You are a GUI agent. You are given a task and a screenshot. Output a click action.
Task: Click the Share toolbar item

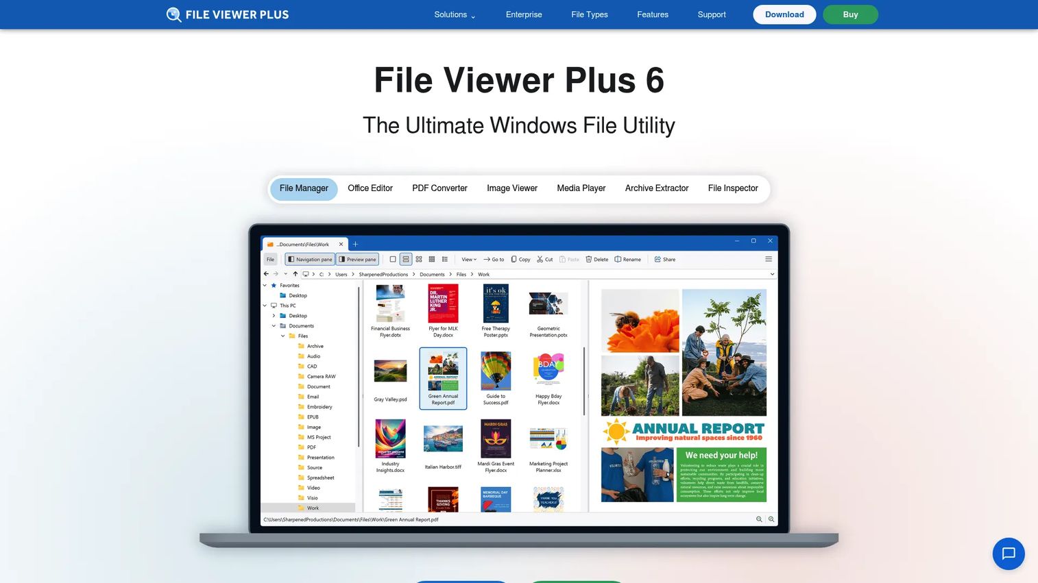coord(665,260)
